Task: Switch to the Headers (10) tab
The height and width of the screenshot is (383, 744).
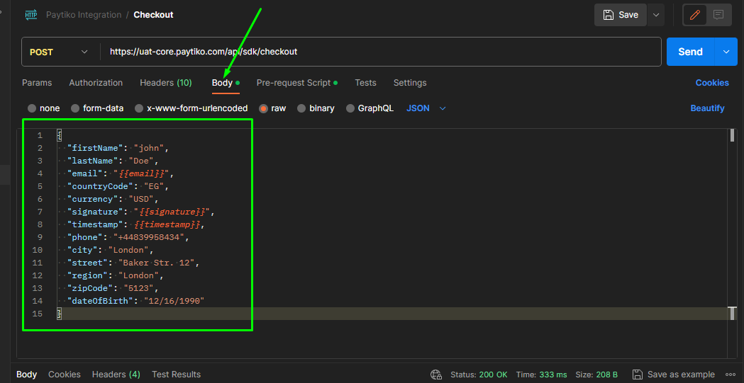Action: coord(165,83)
